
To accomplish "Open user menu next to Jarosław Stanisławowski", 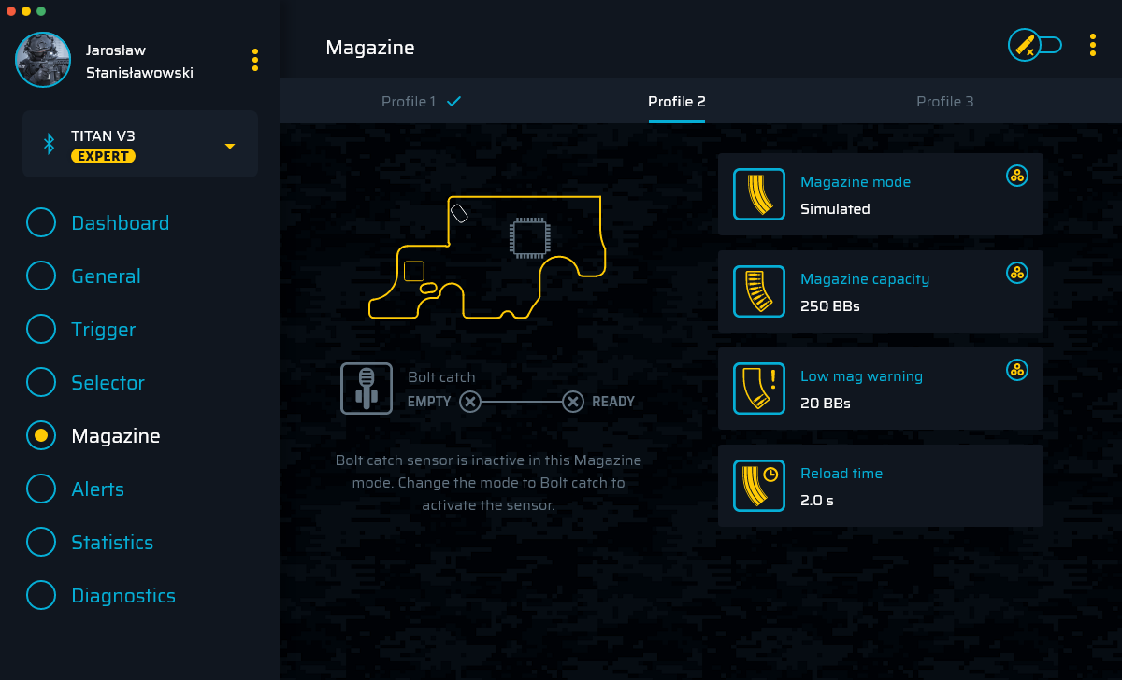I will coord(255,60).
